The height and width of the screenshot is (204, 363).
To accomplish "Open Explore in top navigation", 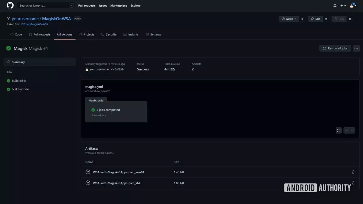I will coord(136,5).
